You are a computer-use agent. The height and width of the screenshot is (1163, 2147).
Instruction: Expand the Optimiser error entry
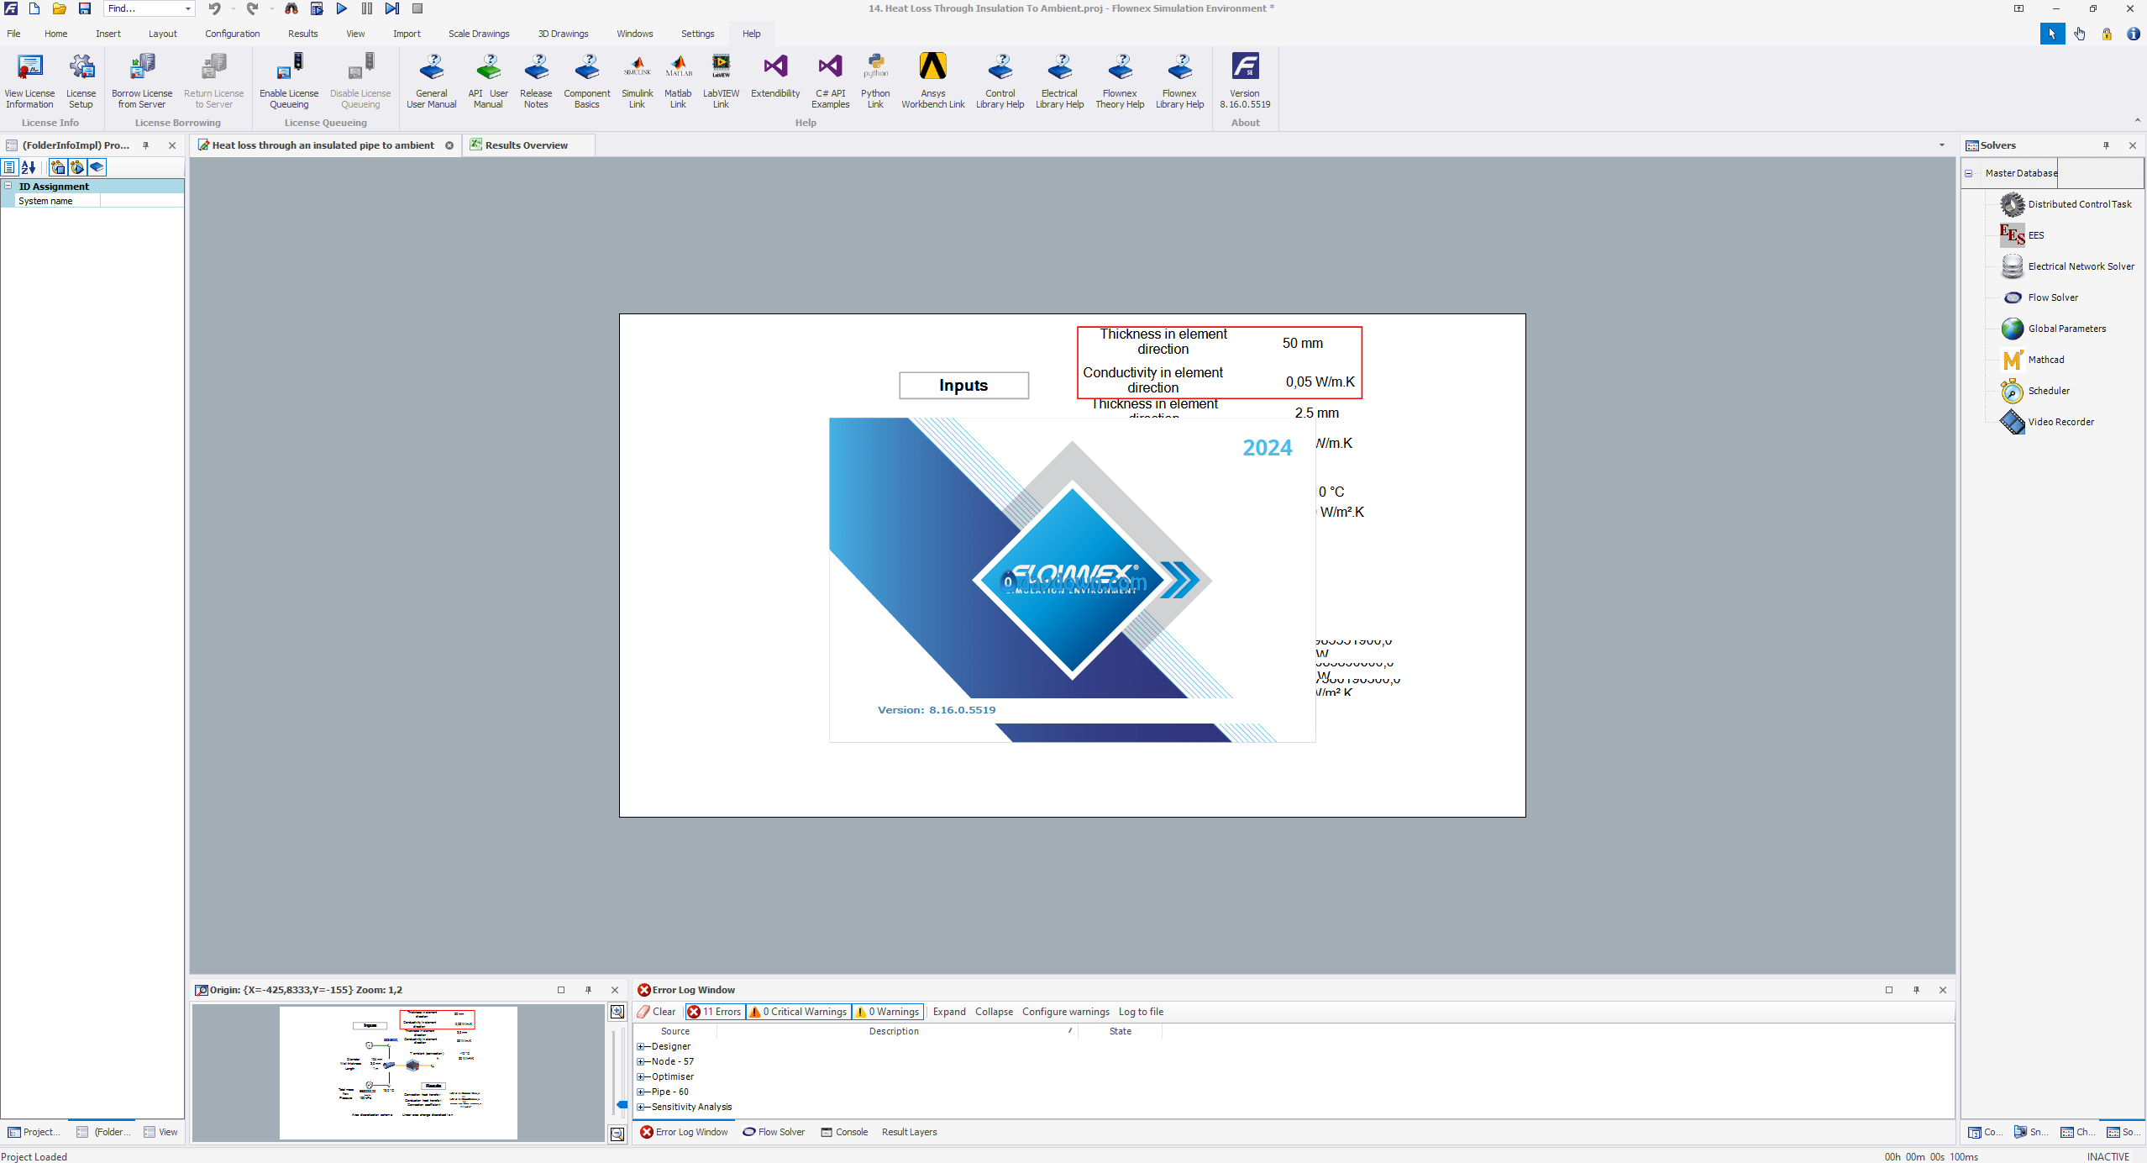point(641,1076)
